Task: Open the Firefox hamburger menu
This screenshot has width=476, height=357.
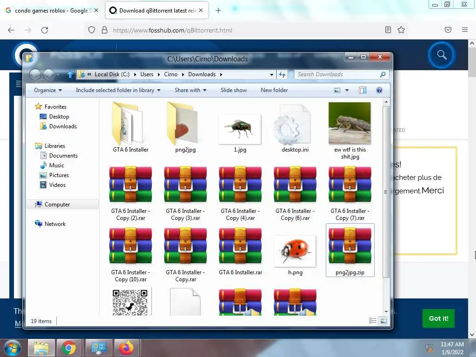Action: coord(464,30)
